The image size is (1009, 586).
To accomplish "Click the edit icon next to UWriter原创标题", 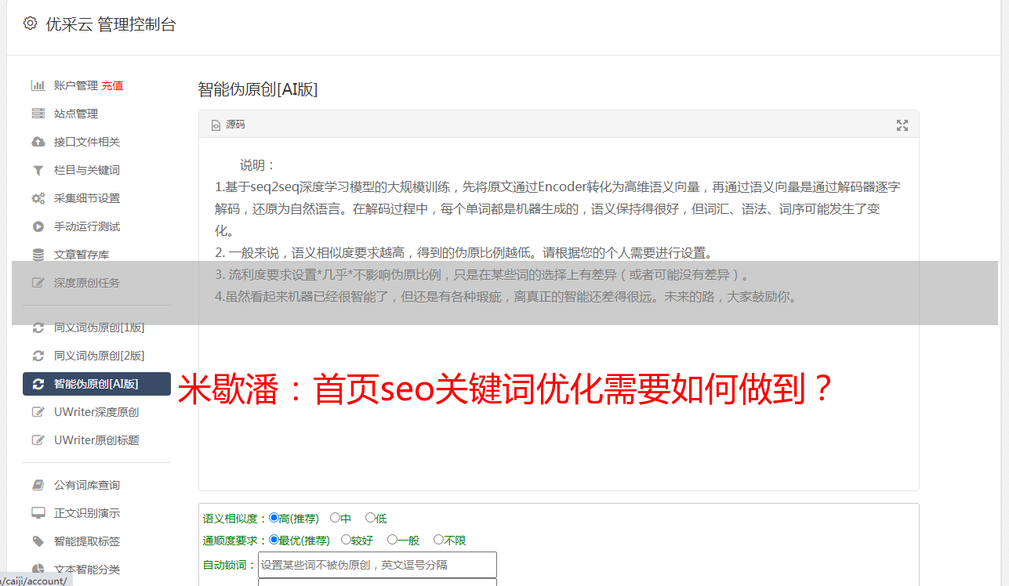I will tap(38, 440).
